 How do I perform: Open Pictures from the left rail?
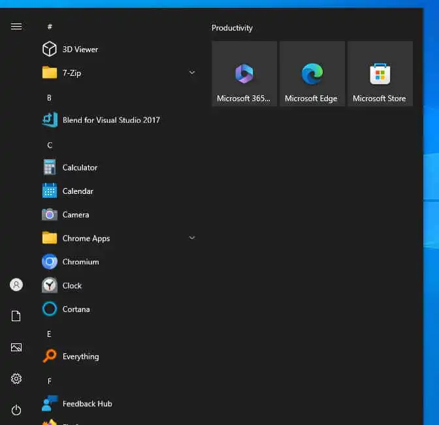[16, 347]
